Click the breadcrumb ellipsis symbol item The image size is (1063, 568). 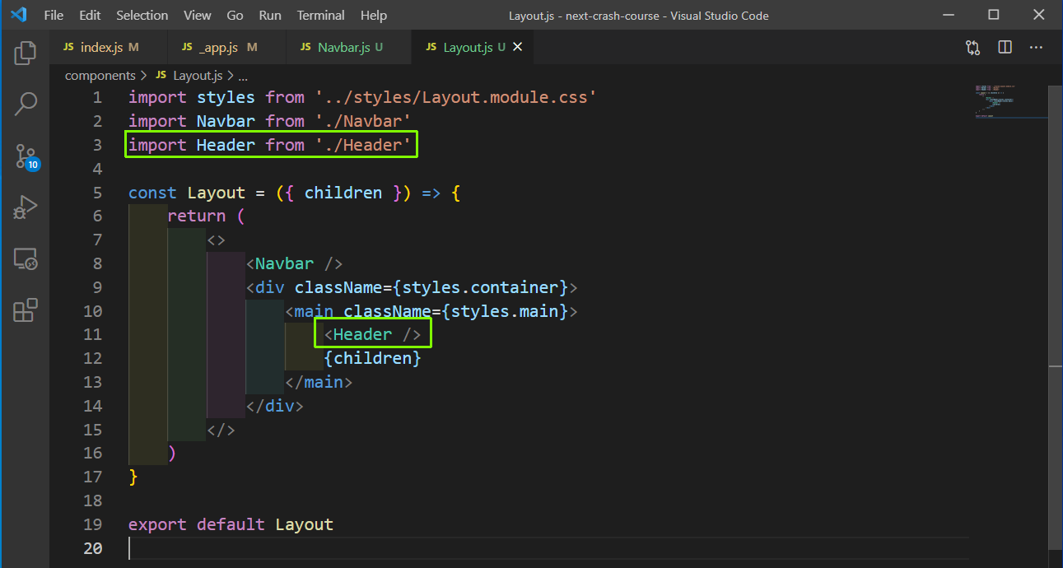click(x=243, y=76)
